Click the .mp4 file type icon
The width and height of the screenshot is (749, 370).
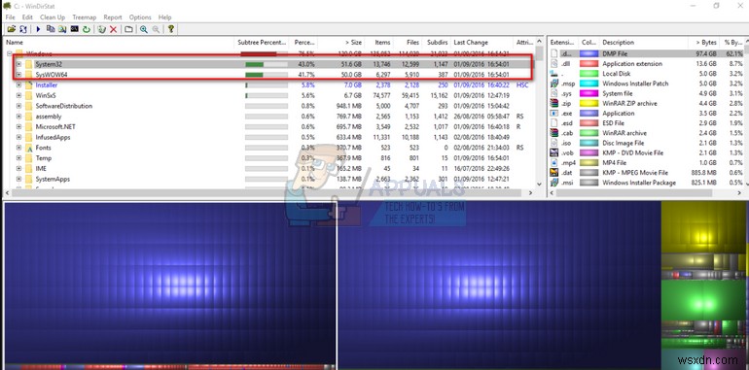(x=554, y=162)
